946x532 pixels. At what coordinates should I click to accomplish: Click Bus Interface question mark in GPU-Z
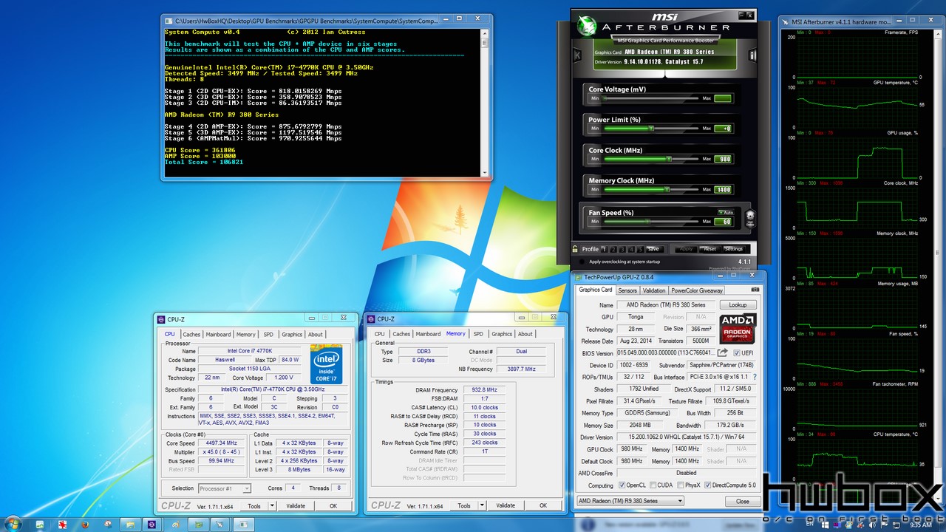(755, 377)
